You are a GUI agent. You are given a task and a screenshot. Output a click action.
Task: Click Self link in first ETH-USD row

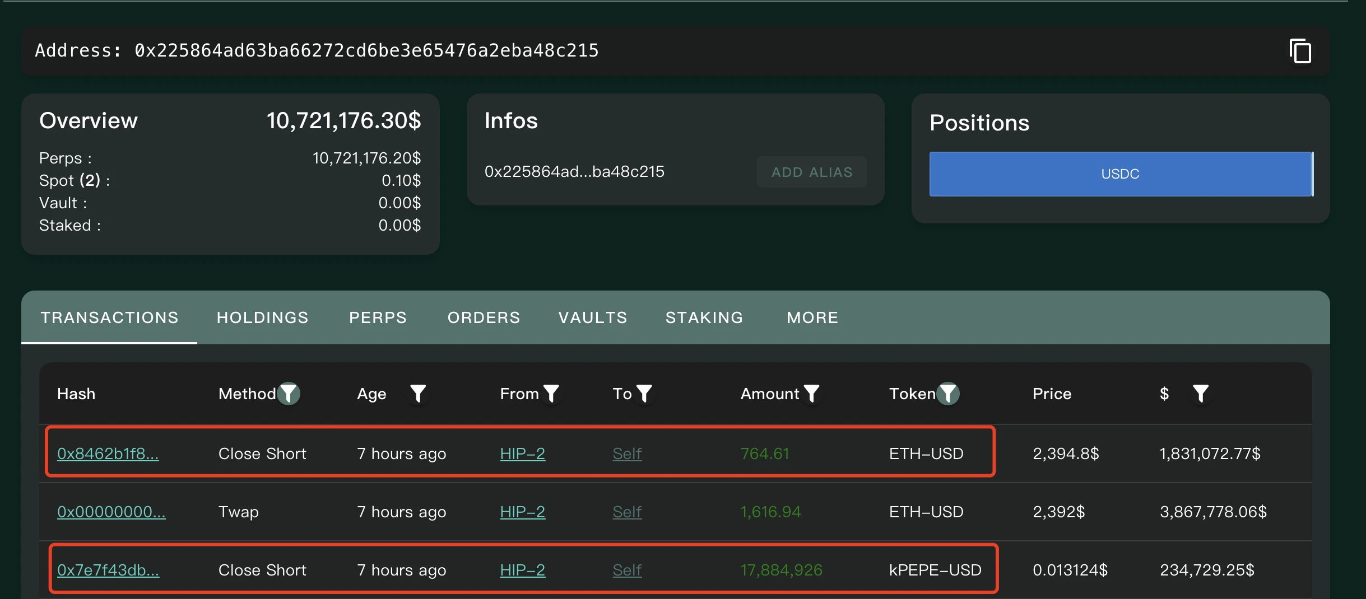click(626, 453)
